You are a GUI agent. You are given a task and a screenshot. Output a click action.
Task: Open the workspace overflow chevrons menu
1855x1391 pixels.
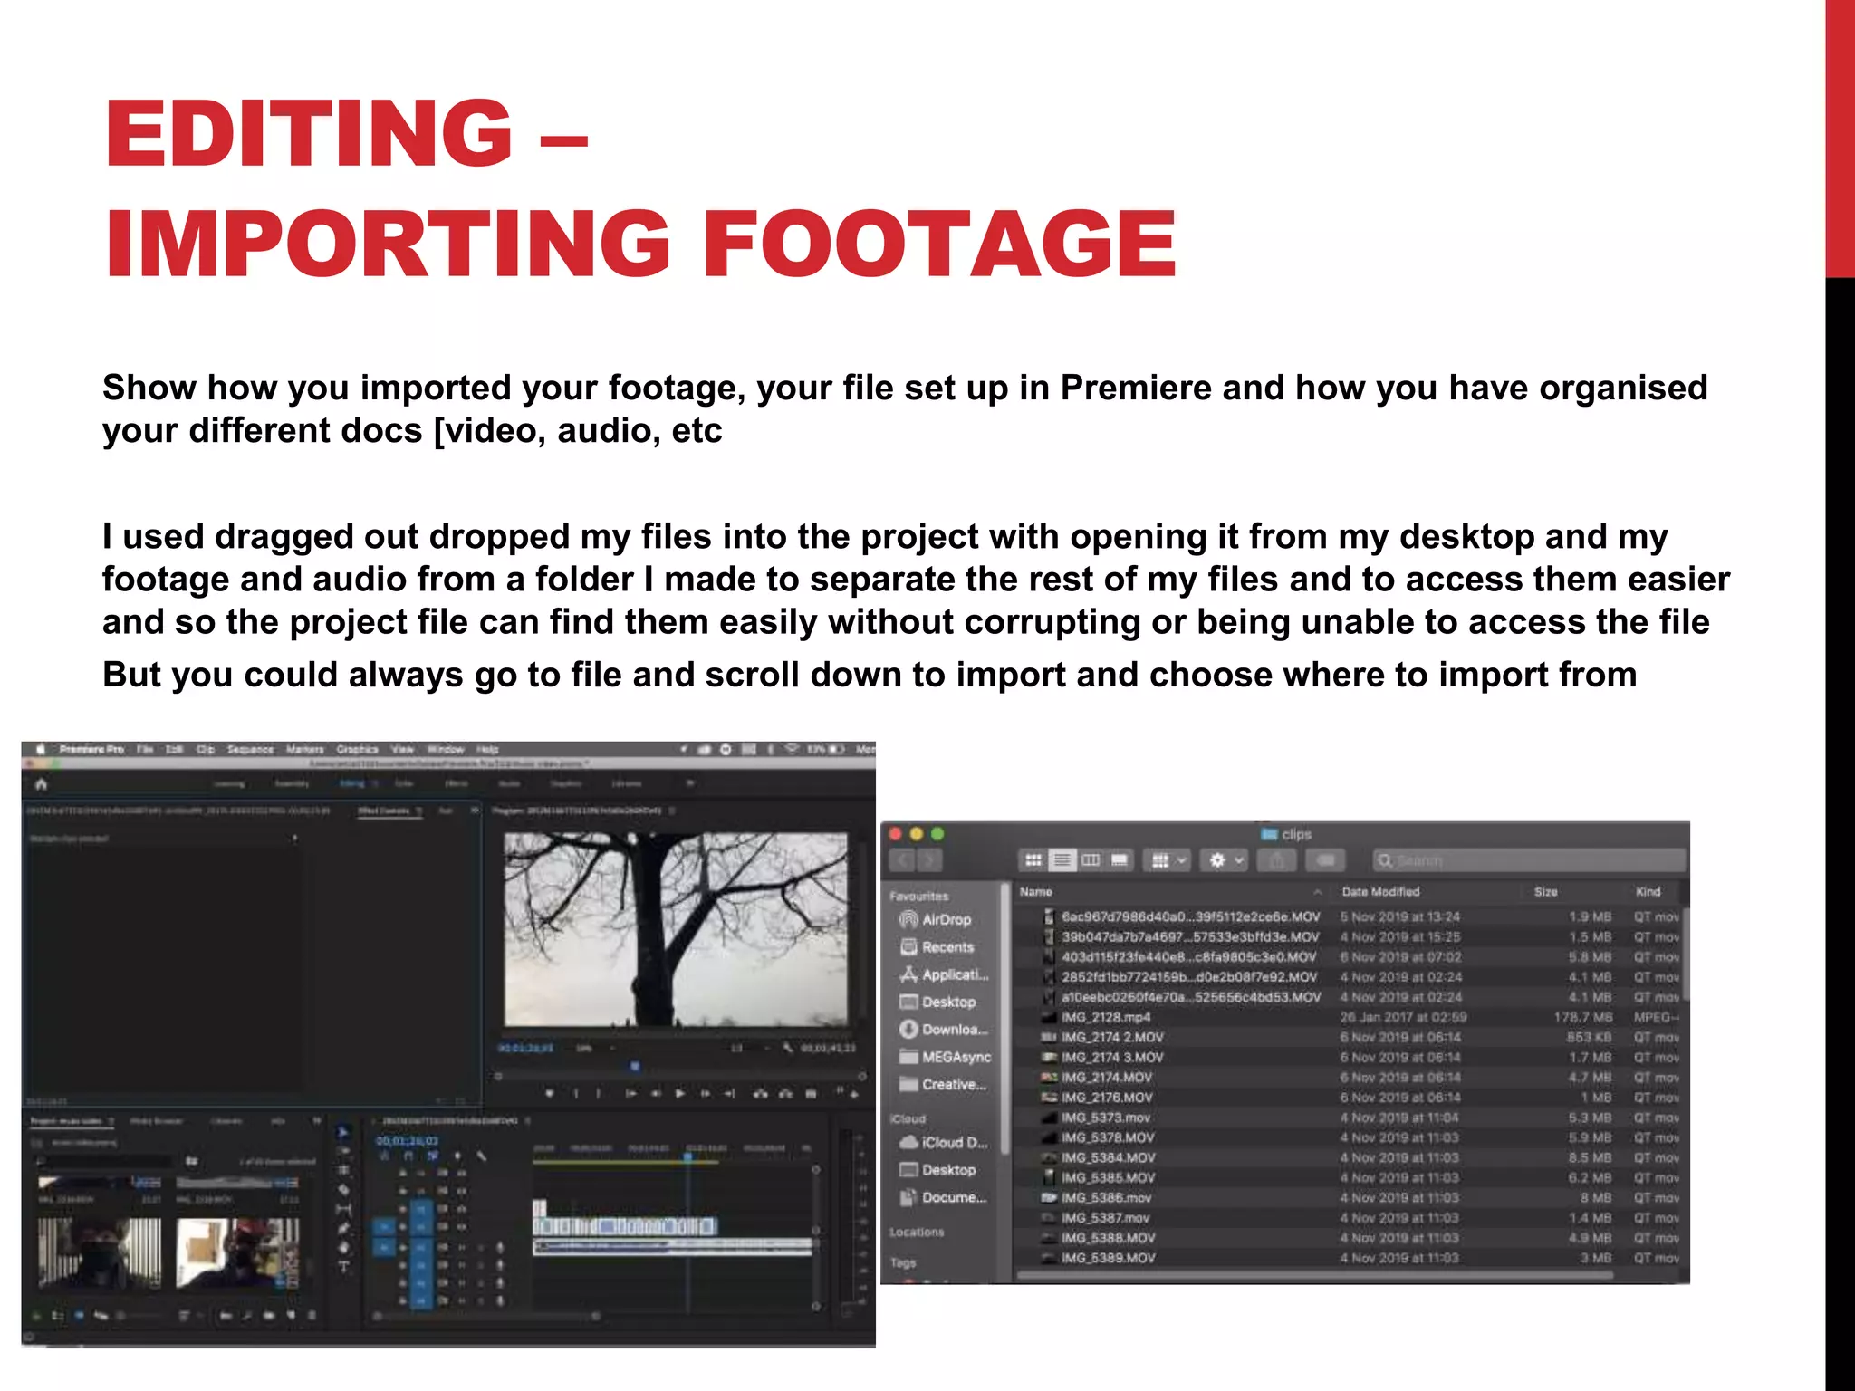(x=690, y=783)
